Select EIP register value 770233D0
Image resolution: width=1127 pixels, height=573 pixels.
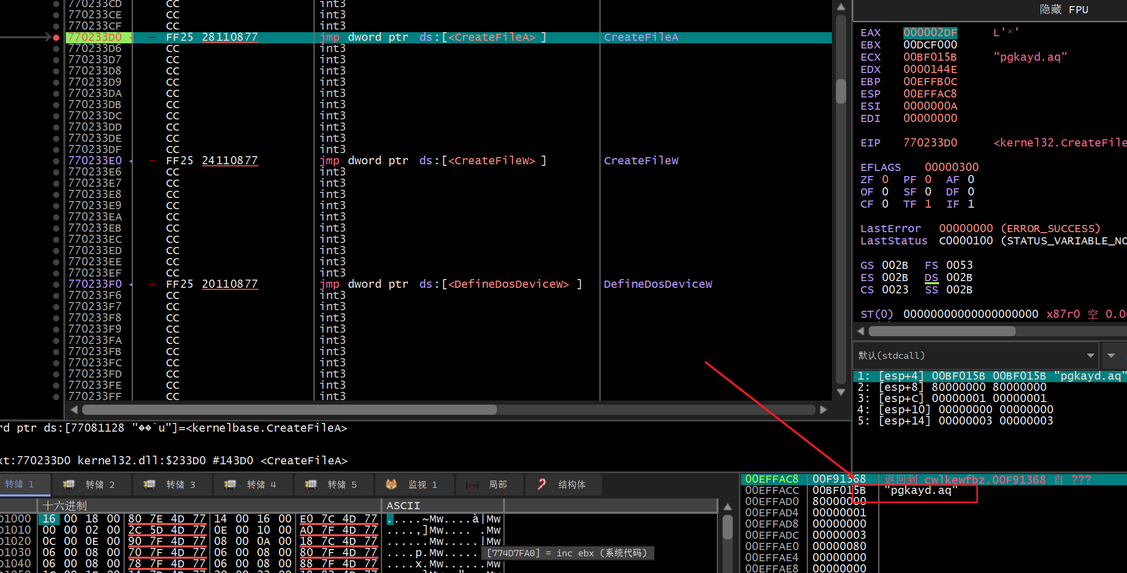pyautogui.click(x=930, y=143)
